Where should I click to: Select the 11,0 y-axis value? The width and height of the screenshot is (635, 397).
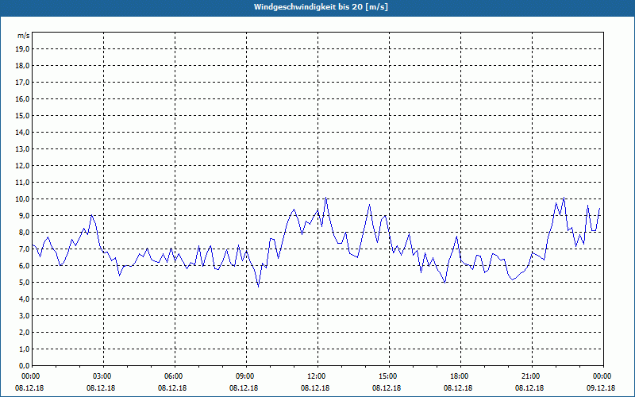[23, 183]
